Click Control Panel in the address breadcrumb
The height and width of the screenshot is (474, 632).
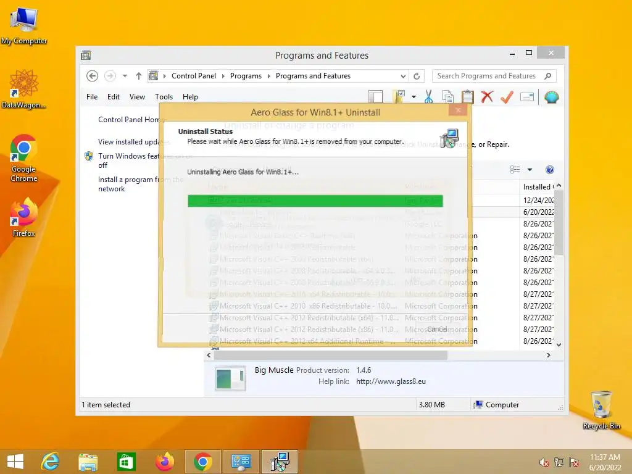[194, 76]
